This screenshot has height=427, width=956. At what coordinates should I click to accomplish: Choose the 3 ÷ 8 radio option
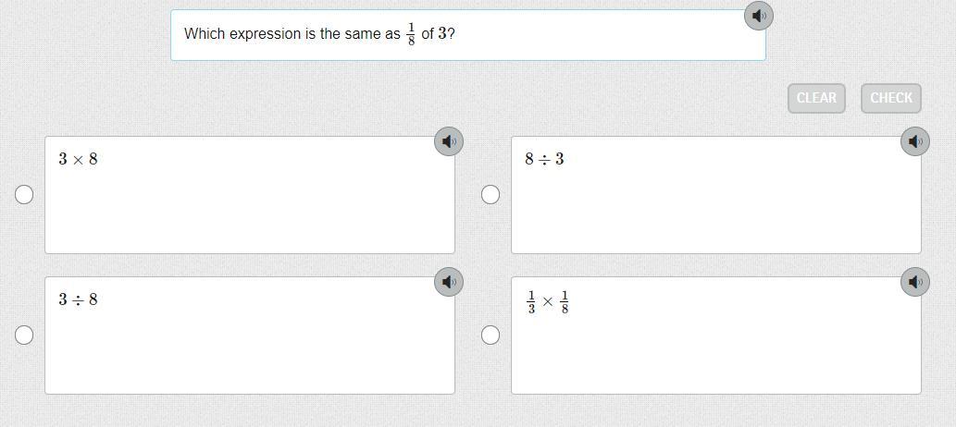point(25,335)
